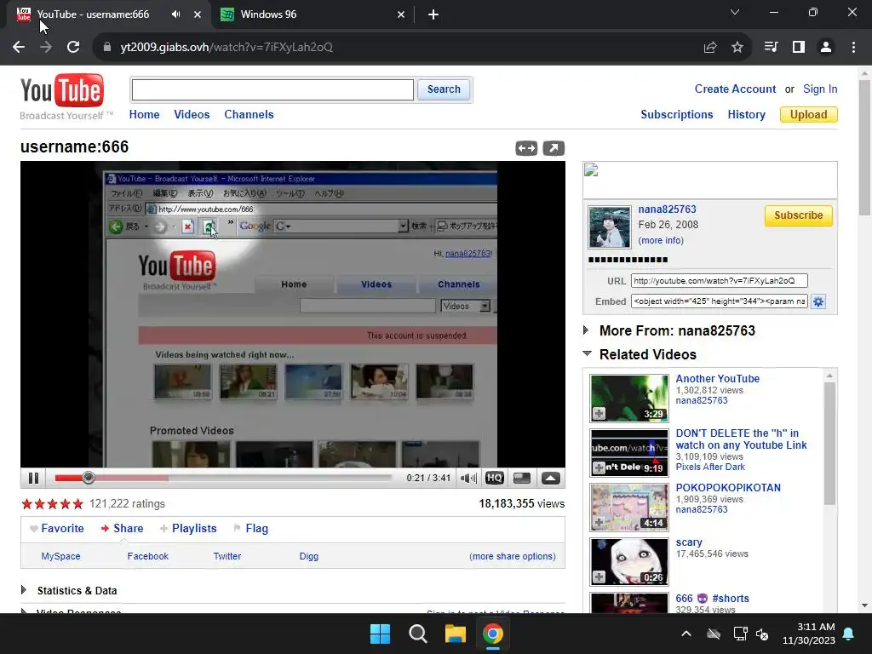Mute the tab via speaker icon

coord(175,14)
